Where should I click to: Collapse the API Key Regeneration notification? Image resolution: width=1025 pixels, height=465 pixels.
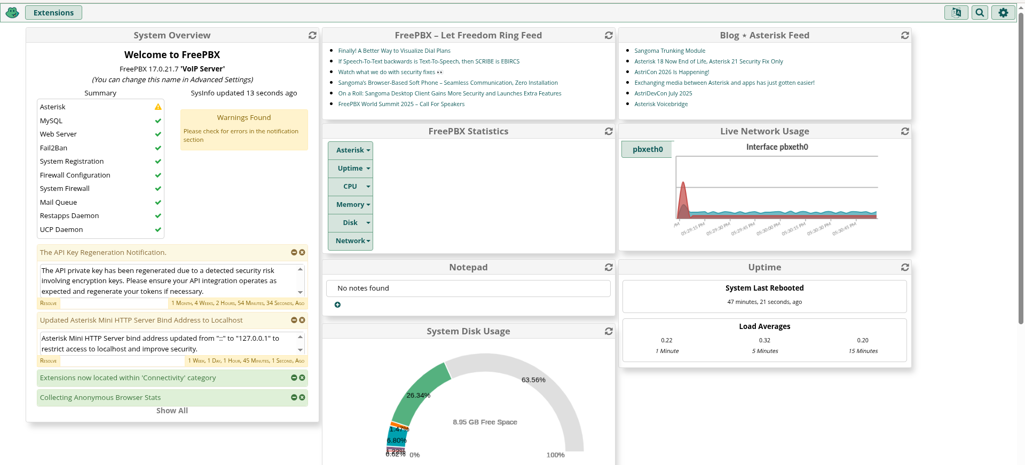click(x=294, y=253)
